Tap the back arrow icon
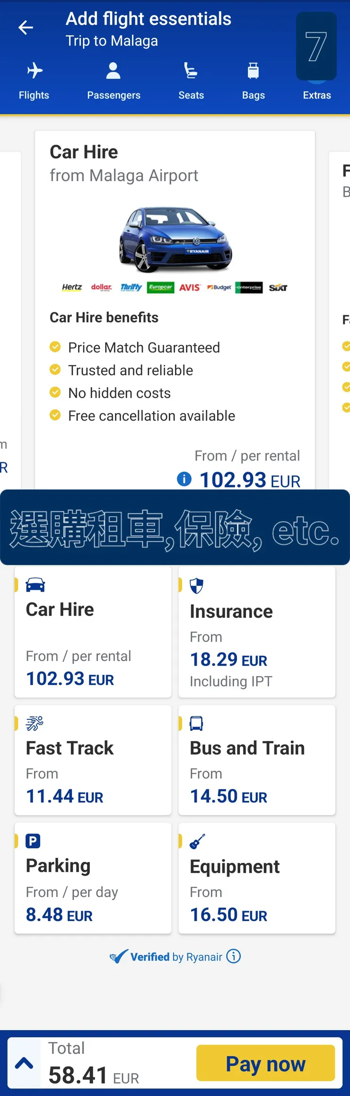350x1096 pixels. pyautogui.click(x=26, y=27)
